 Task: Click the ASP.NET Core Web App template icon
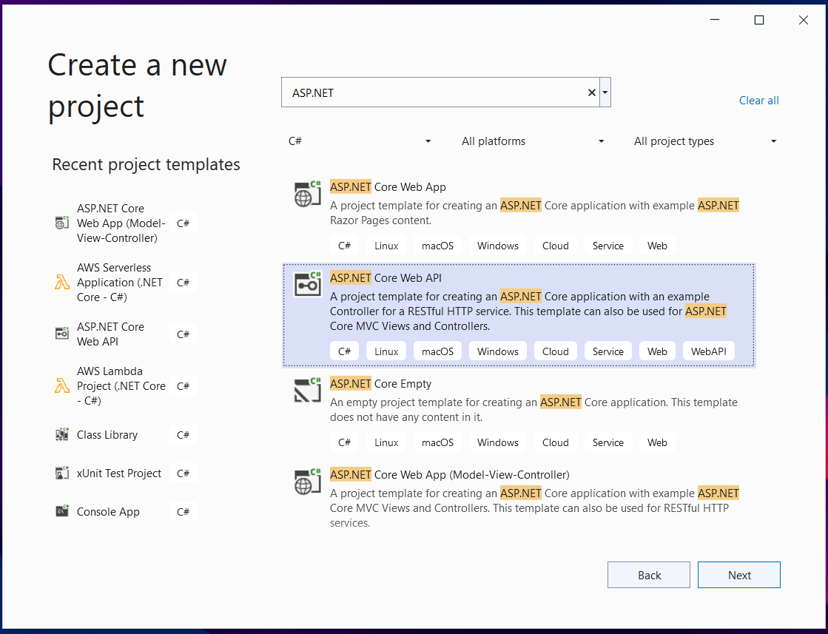coord(307,194)
